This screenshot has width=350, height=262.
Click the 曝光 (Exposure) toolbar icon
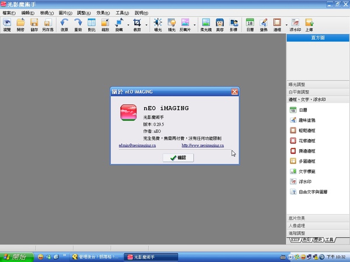click(x=158, y=24)
